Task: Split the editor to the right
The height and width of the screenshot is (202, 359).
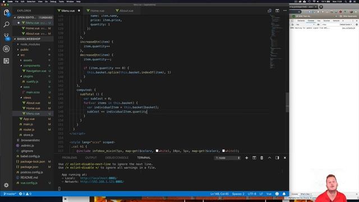Action: (x=277, y=11)
